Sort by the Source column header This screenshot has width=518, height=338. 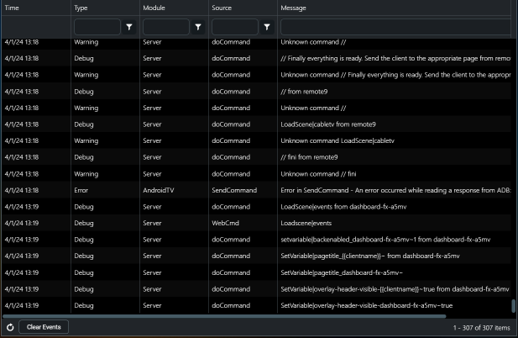pos(222,8)
